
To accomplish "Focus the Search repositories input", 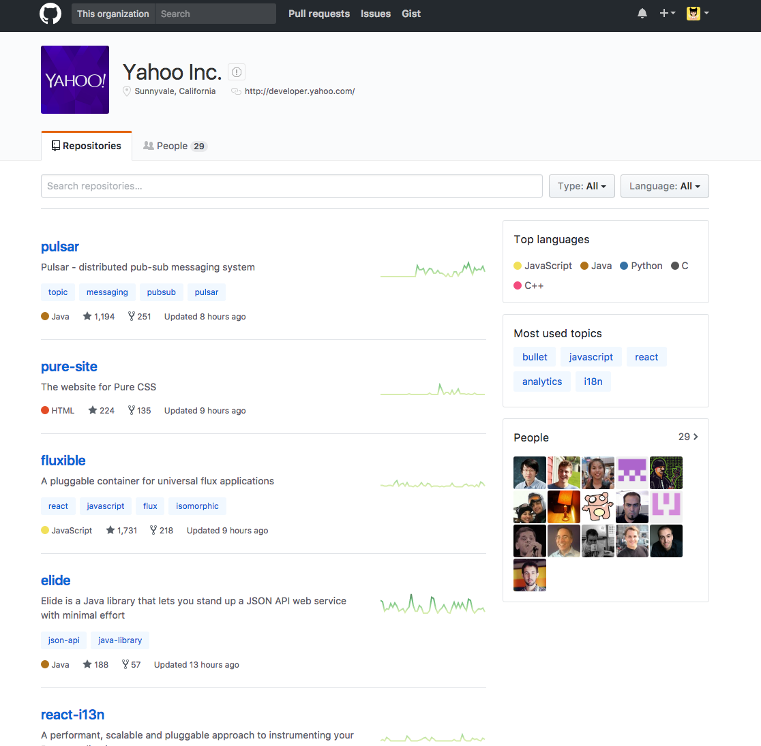I will 292,186.
